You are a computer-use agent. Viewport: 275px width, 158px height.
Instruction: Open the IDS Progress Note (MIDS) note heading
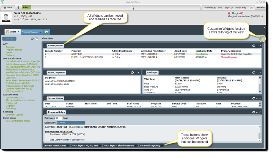point(59,132)
